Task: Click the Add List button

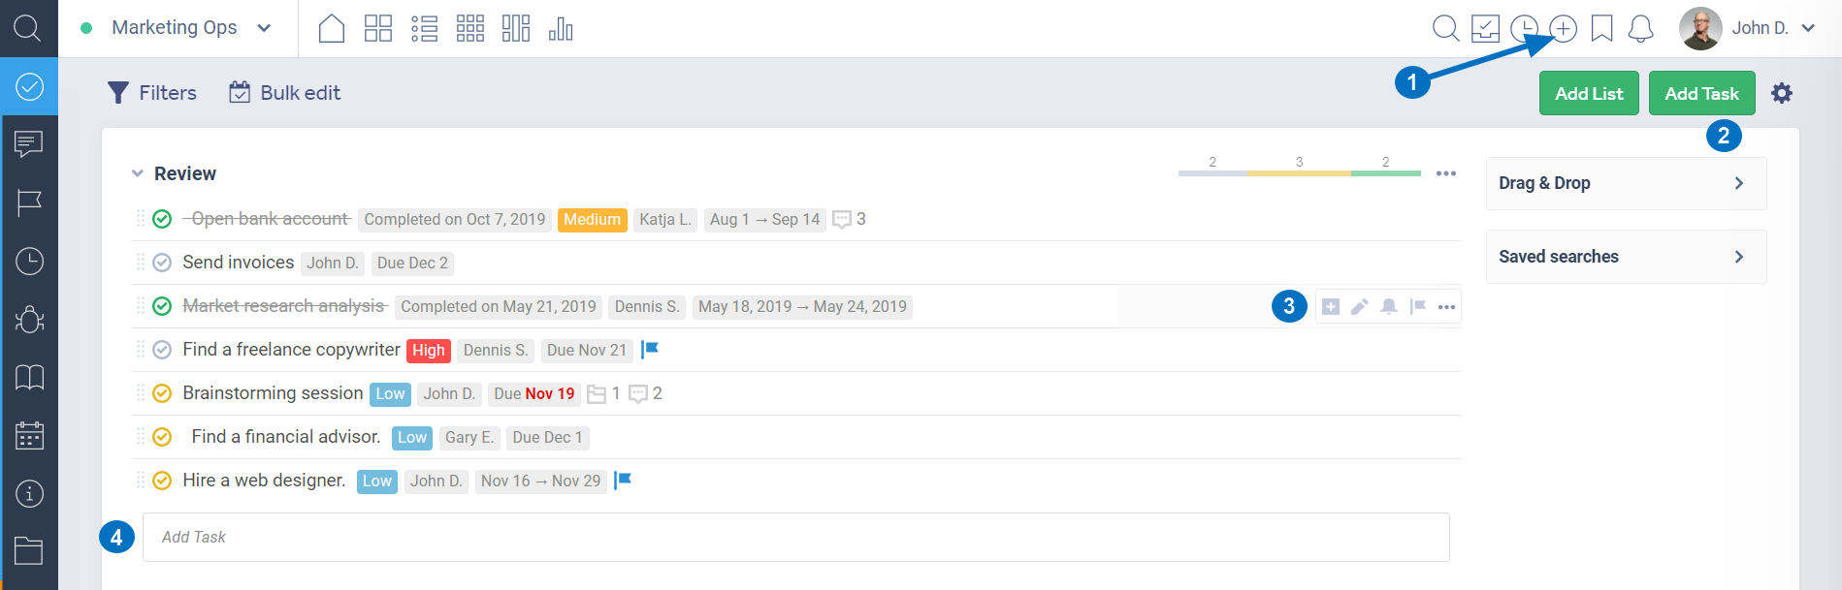Action: coord(1588,93)
